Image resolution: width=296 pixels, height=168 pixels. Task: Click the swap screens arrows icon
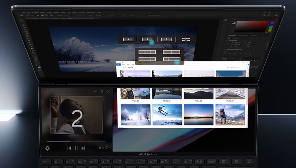[186, 39]
